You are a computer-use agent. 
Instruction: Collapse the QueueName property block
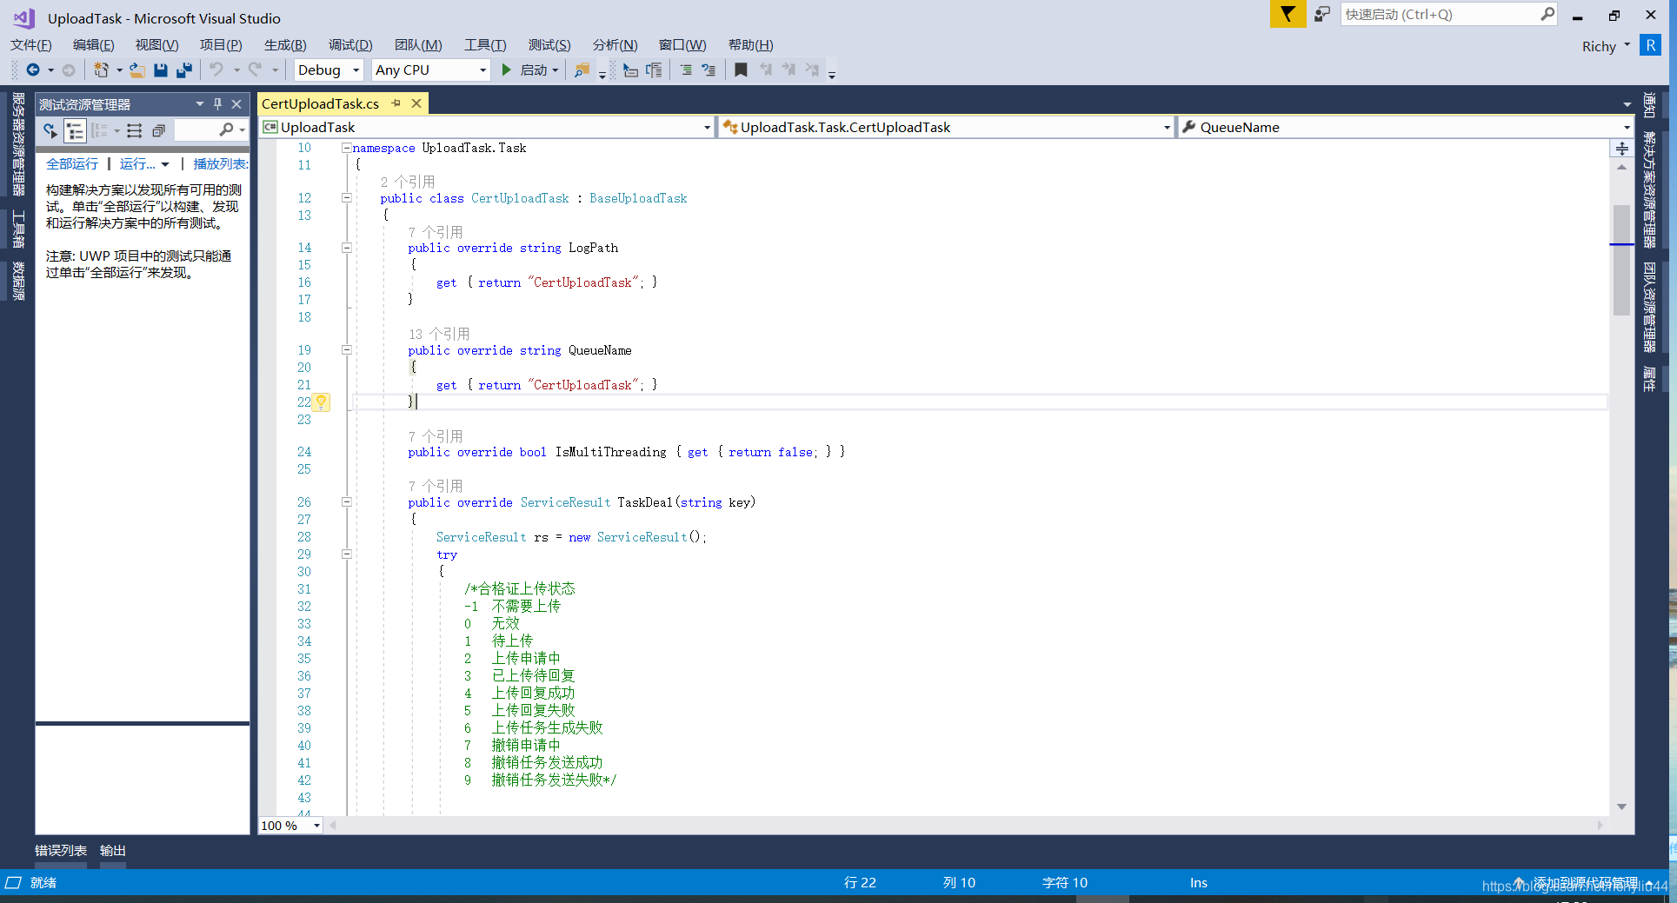point(346,350)
